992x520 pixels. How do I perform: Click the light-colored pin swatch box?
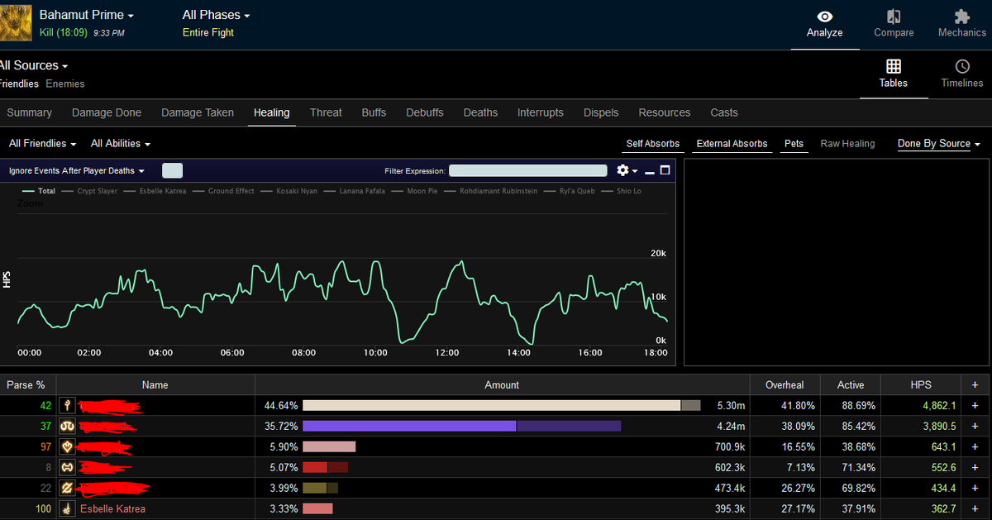tap(172, 170)
